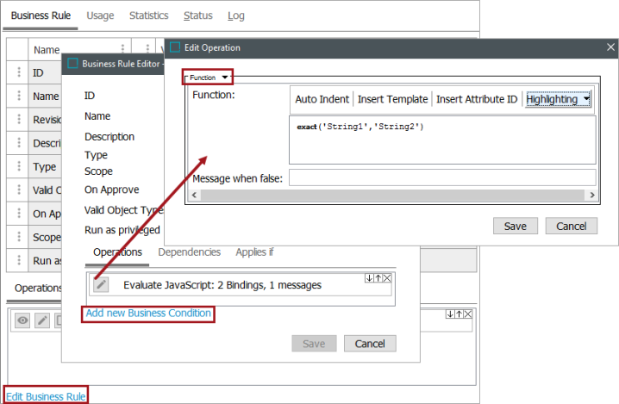619x404 pixels.
Task: Open the Statistics tab
Action: 149,16
